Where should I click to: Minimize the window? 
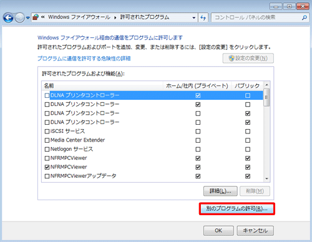276,6
